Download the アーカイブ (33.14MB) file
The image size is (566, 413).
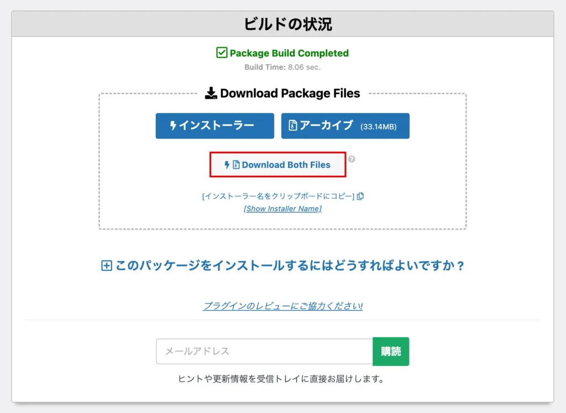coord(345,126)
